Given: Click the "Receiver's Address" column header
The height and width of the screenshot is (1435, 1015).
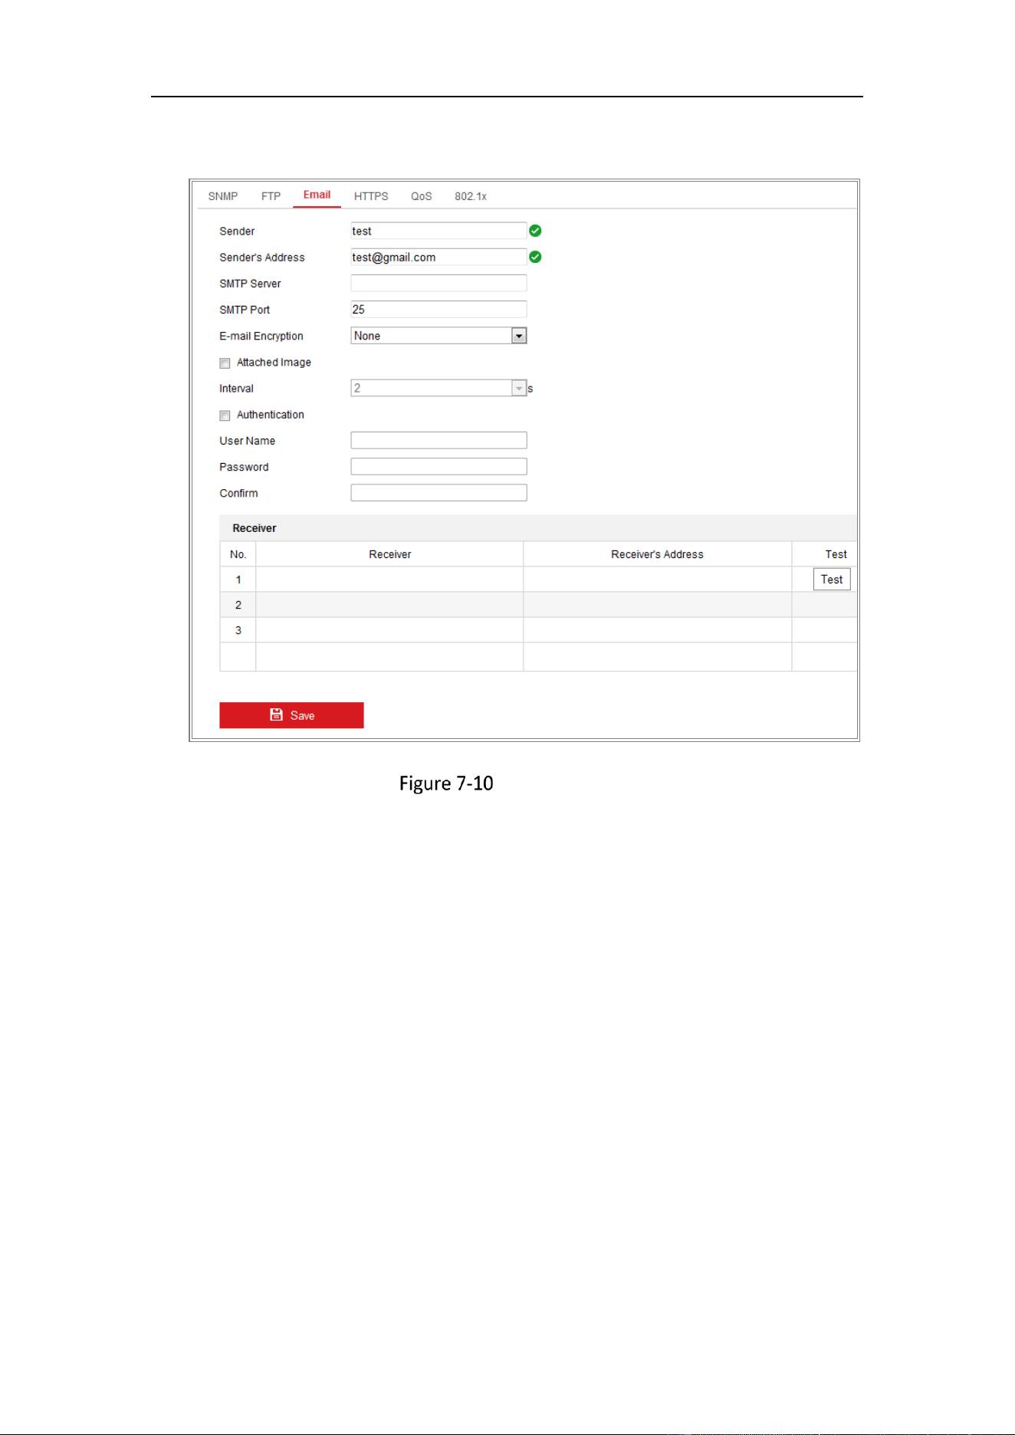Looking at the screenshot, I should click(657, 554).
